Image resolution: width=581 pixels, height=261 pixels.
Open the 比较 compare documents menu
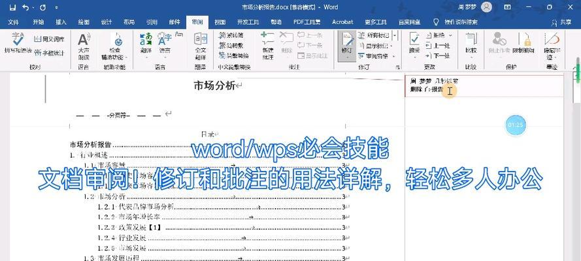pyautogui.click(x=471, y=45)
